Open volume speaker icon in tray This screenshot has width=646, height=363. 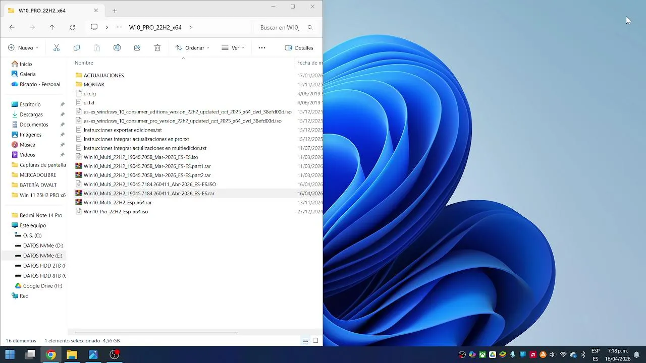[552, 354]
